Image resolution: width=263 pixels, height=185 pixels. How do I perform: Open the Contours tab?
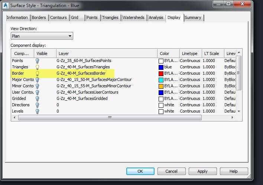(x=59, y=17)
